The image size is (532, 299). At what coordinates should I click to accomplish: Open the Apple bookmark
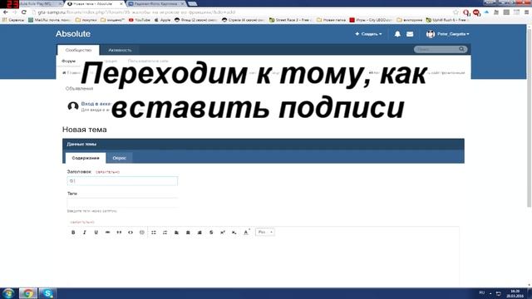click(x=163, y=20)
